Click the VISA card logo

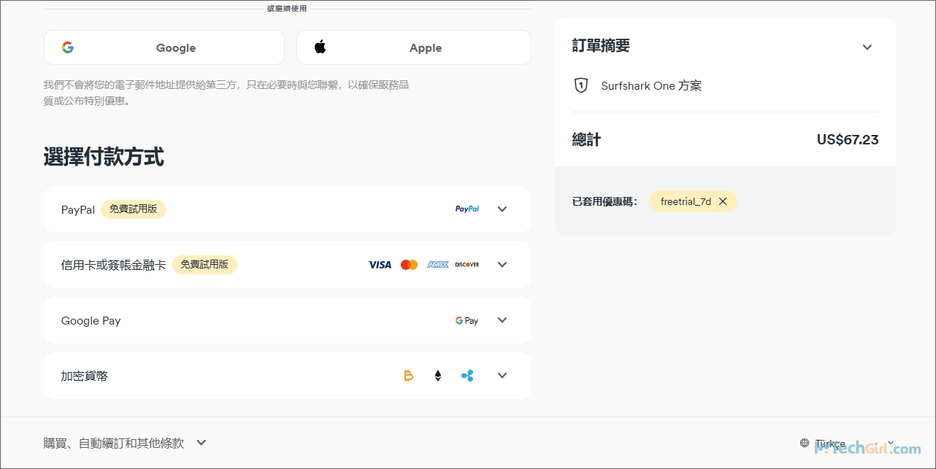coord(380,265)
